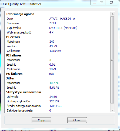Screen dimensions: 120x131
Task: Click the 'Firmware' label
Action: (13, 23)
